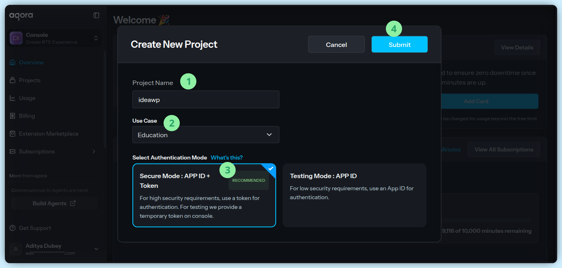Click the Console video camera icon
562x268 pixels.
(x=16, y=38)
